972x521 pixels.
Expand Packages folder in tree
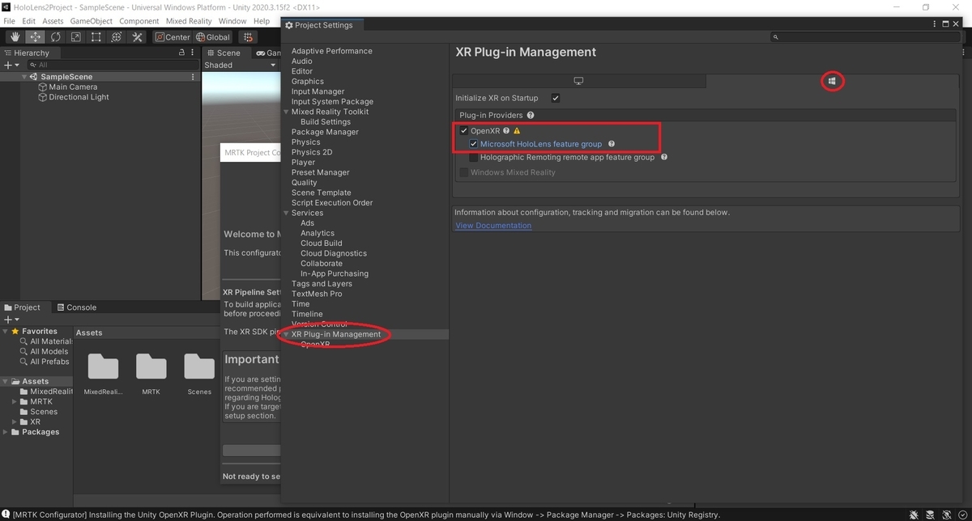pos(6,432)
